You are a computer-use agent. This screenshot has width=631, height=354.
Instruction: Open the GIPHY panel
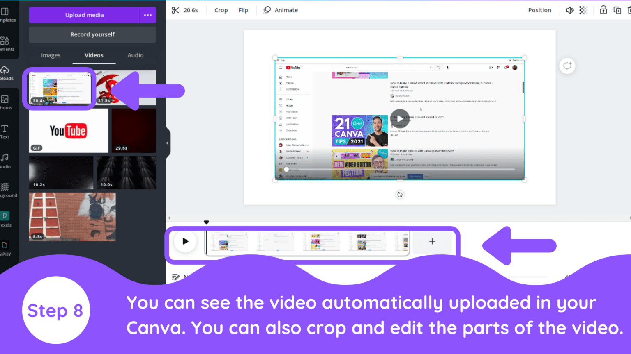click(x=6, y=247)
